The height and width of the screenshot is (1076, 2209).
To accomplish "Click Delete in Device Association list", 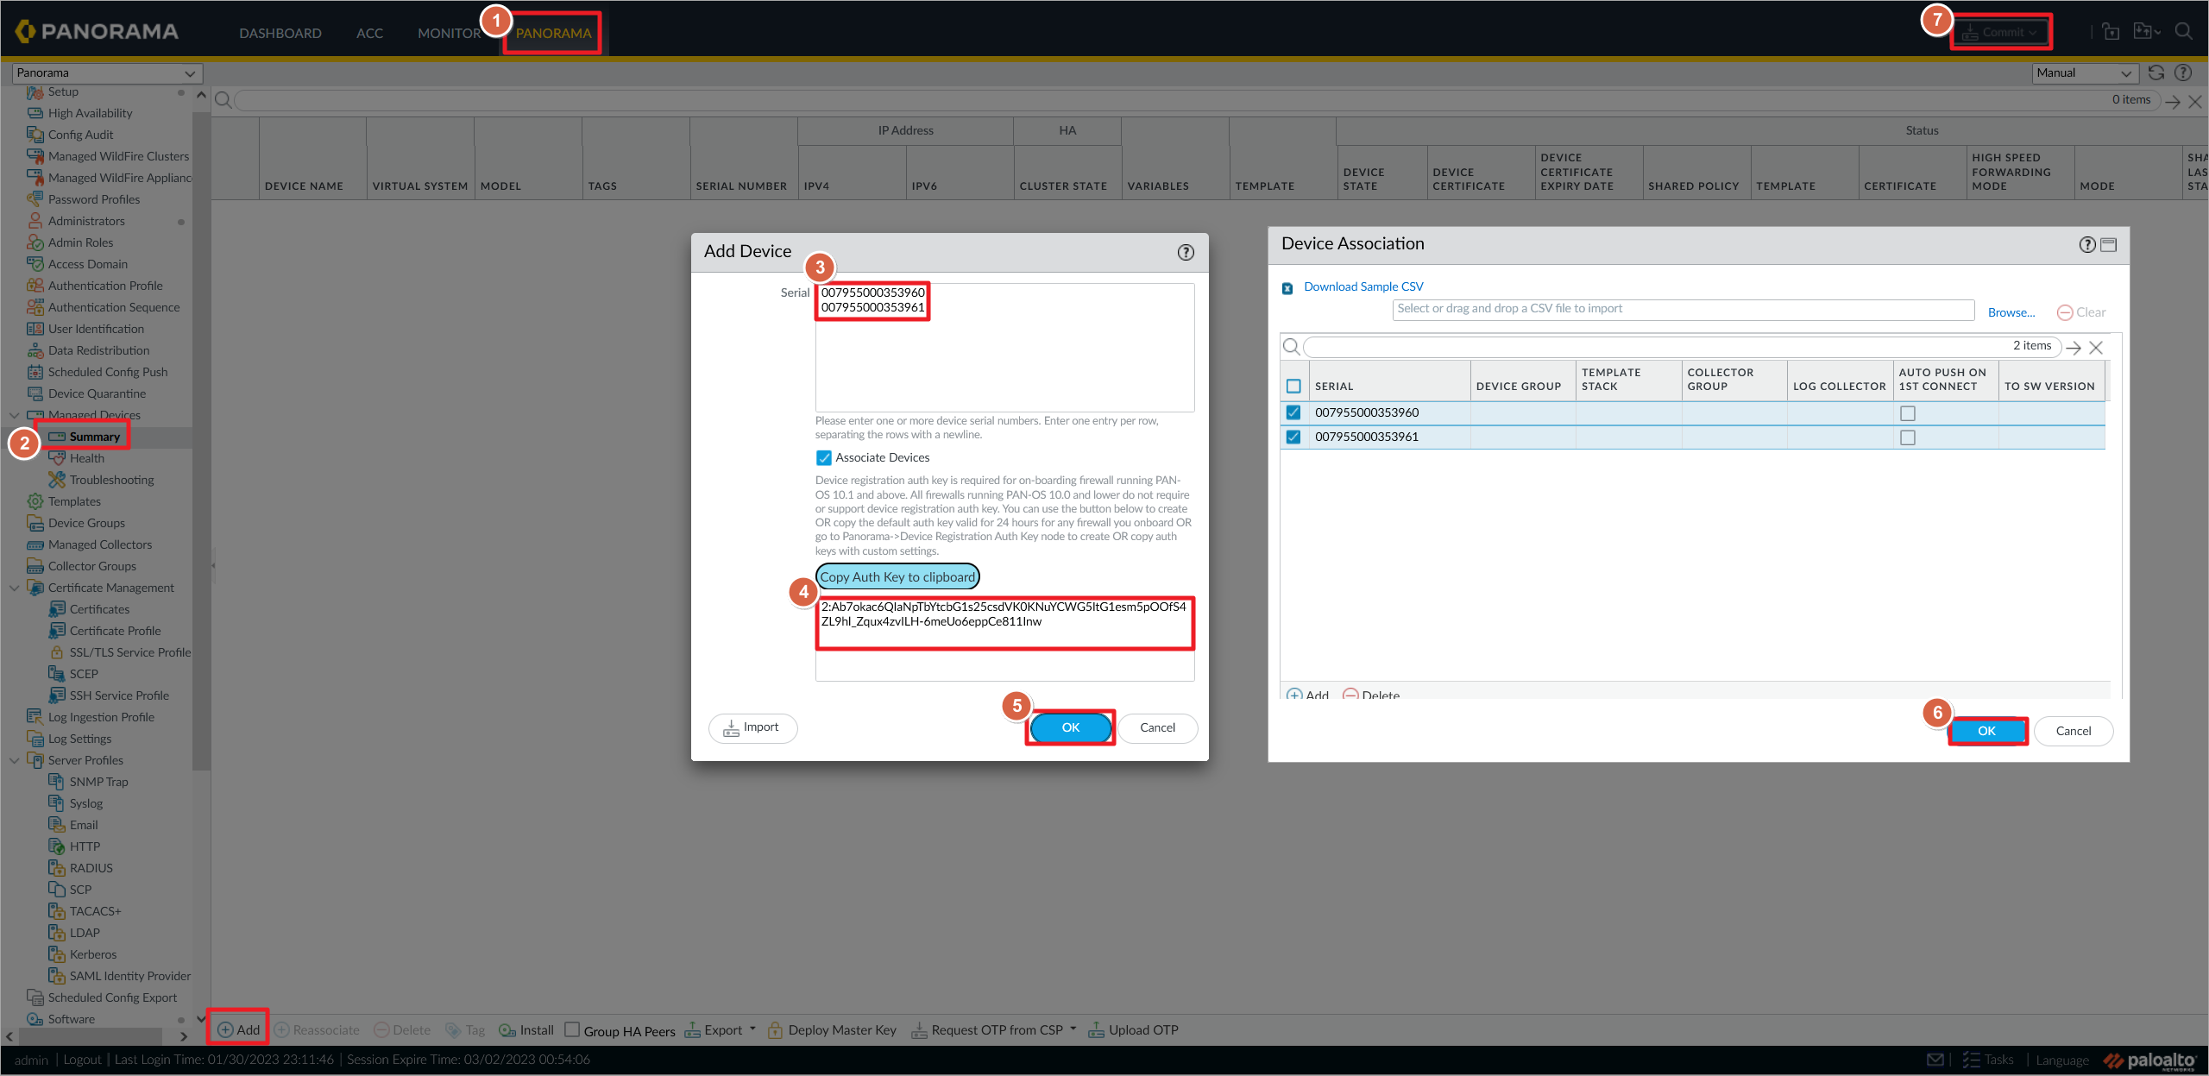I will click(x=1372, y=695).
